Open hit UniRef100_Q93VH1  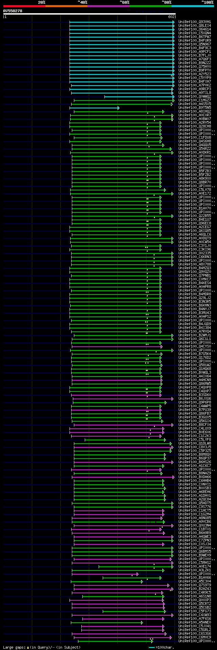click(195, 22)
